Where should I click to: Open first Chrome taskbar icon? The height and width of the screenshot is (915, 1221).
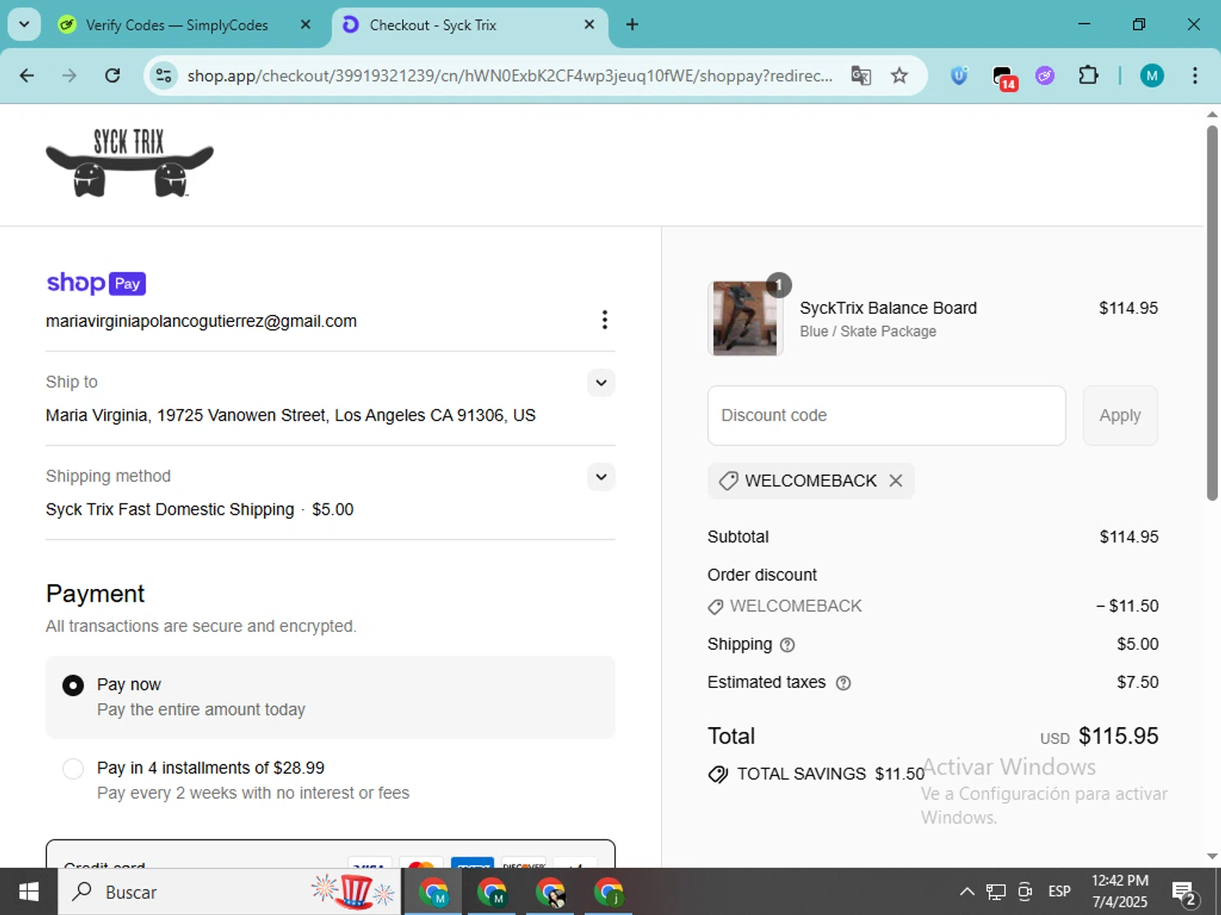pyautogui.click(x=434, y=892)
